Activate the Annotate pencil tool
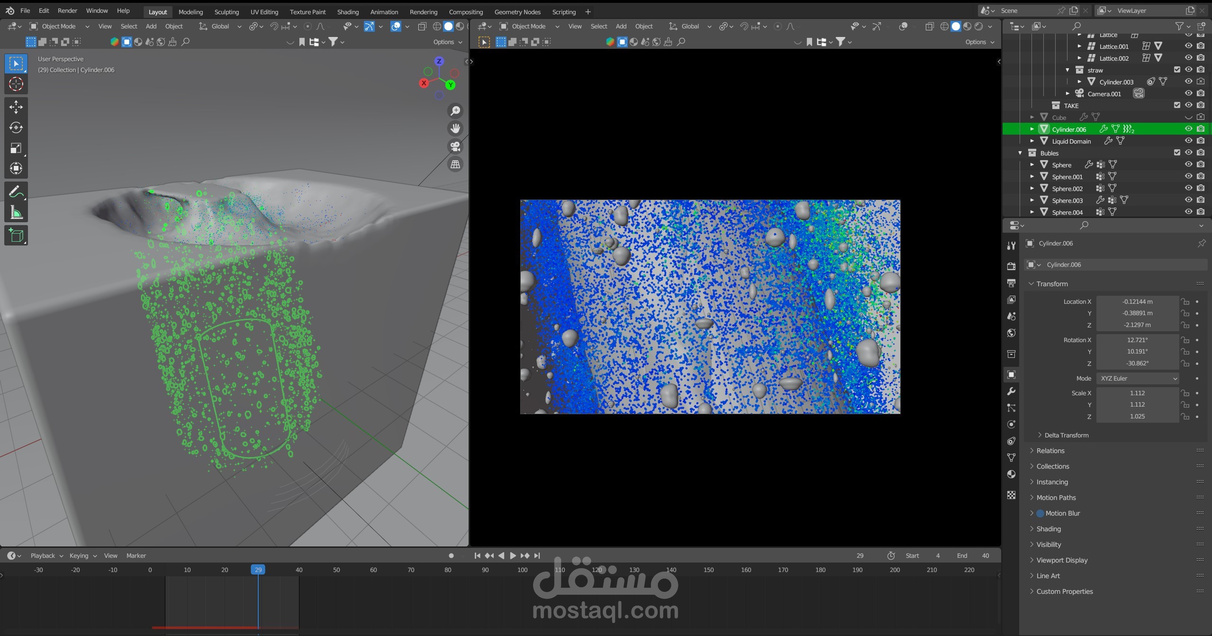1212x636 pixels. 16,192
